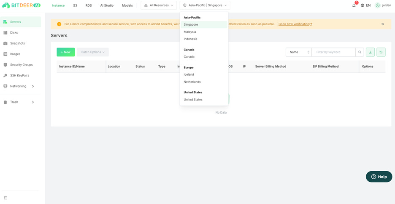
Task: Click the search magnifier icon
Action: (360, 52)
